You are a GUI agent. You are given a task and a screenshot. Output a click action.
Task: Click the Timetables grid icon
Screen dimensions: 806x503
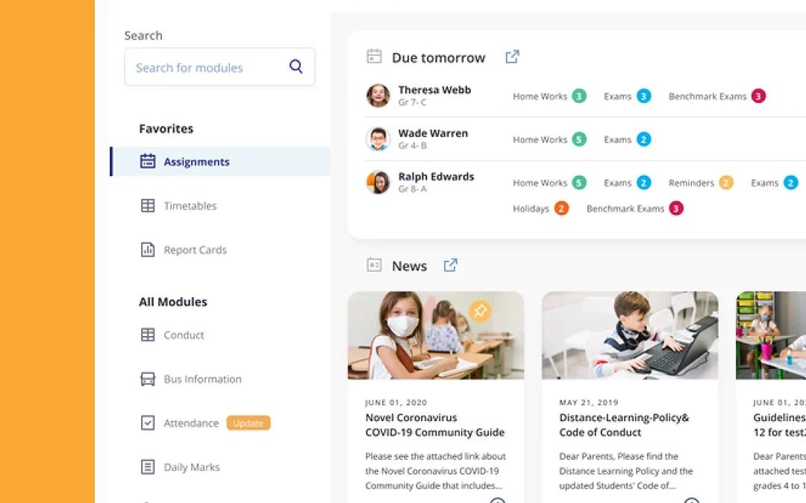click(x=148, y=206)
